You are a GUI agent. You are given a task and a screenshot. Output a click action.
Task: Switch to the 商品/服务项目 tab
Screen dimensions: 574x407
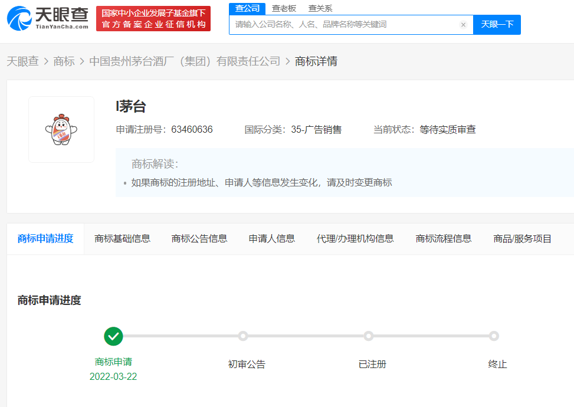523,239
